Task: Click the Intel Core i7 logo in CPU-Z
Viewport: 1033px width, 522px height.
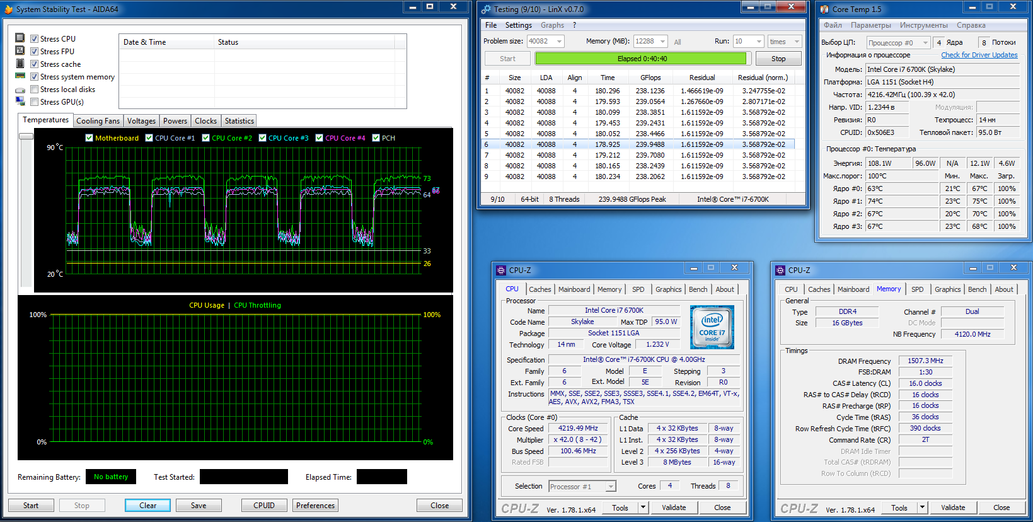Action: (712, 327)
